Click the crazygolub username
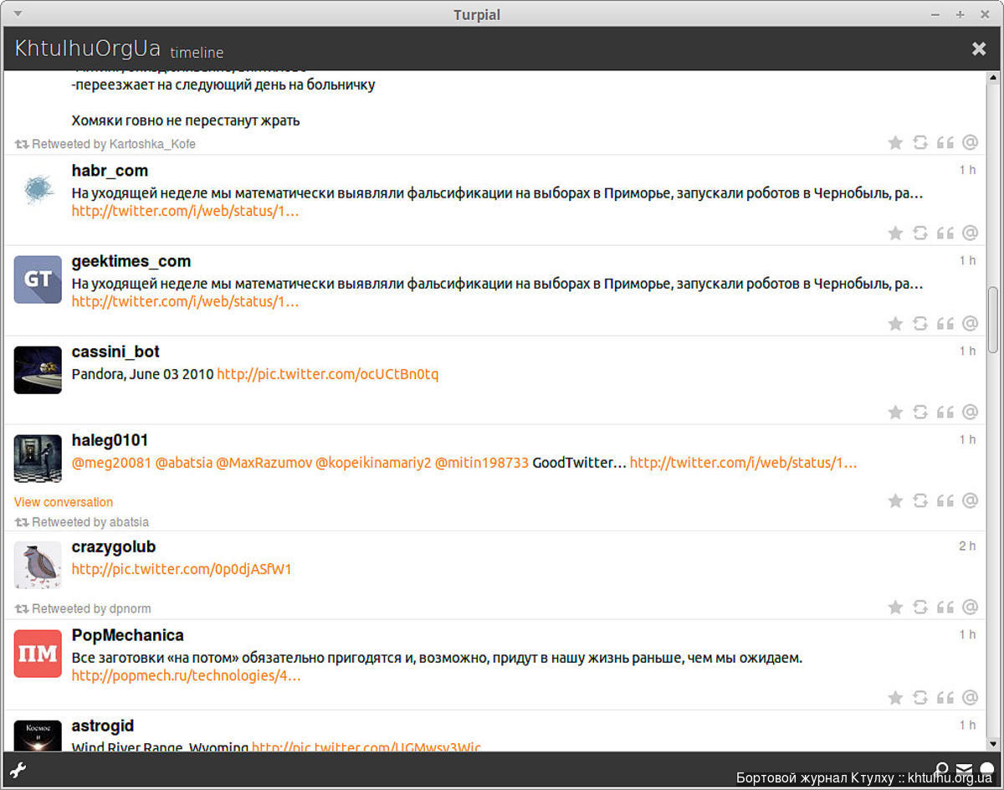1004x790 pixels. click(x=114, y=546)
